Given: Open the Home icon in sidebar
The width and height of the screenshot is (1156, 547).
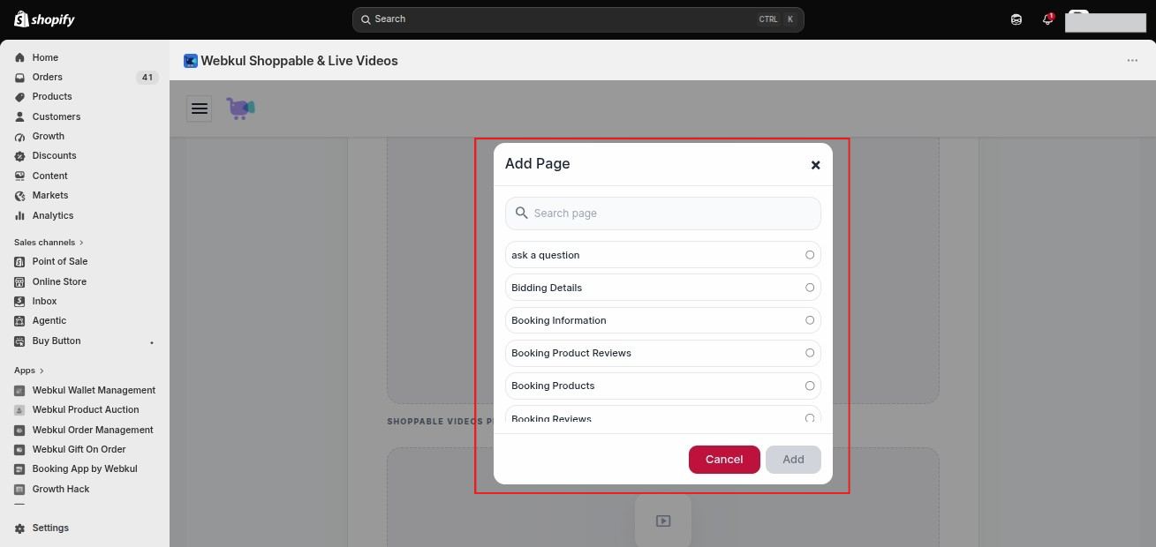Looking at the screenshot, I should click(x=20, y=57).
